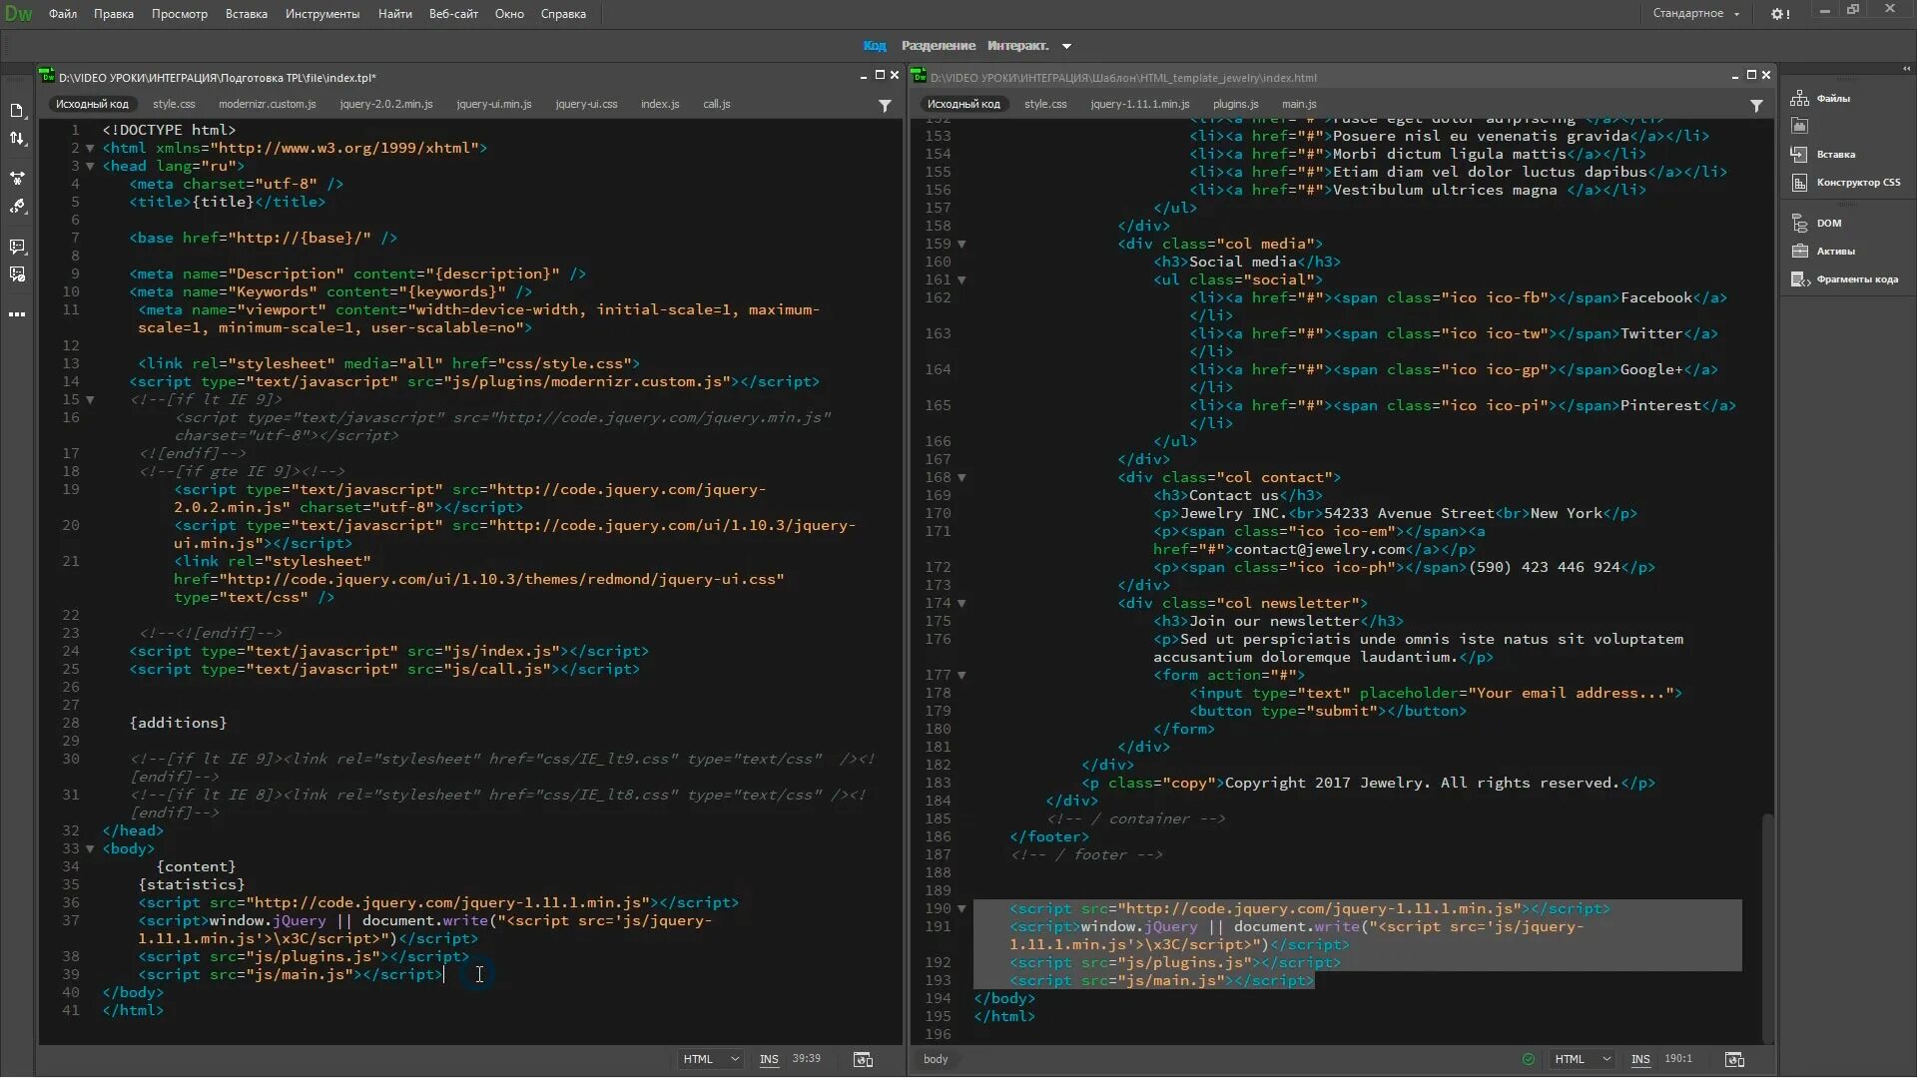Open the Файл menu
This screenshot has width=1917, height=1078.
(63, 14)
